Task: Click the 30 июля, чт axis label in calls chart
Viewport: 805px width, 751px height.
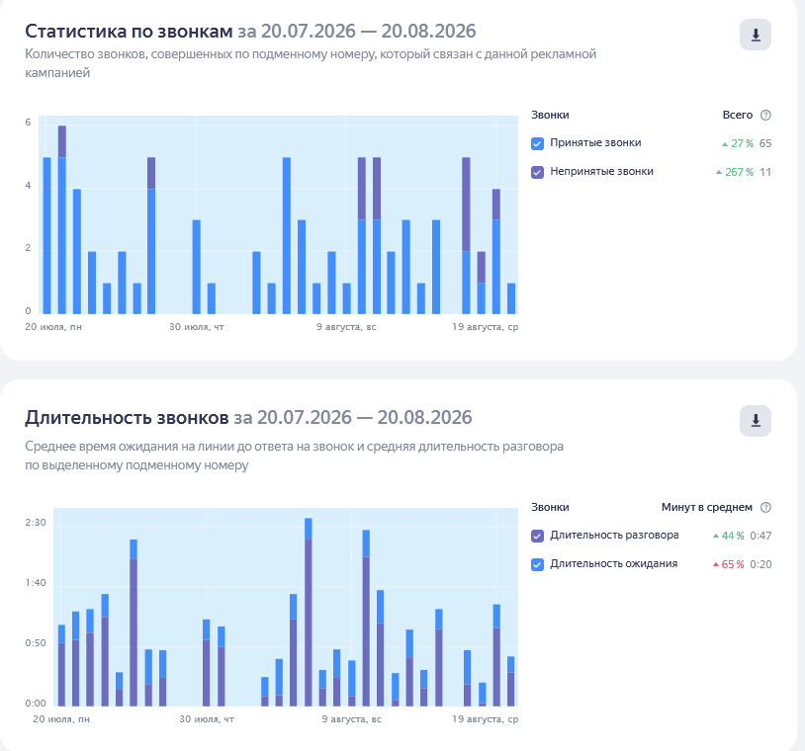Action: tap(197, 327)
